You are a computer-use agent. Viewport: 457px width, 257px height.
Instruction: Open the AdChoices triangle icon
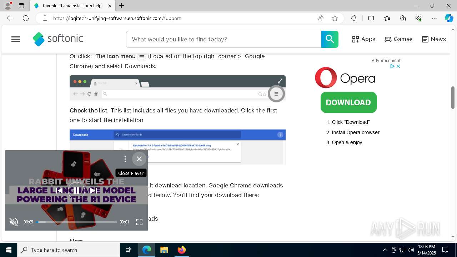click(x=392, y=66)
